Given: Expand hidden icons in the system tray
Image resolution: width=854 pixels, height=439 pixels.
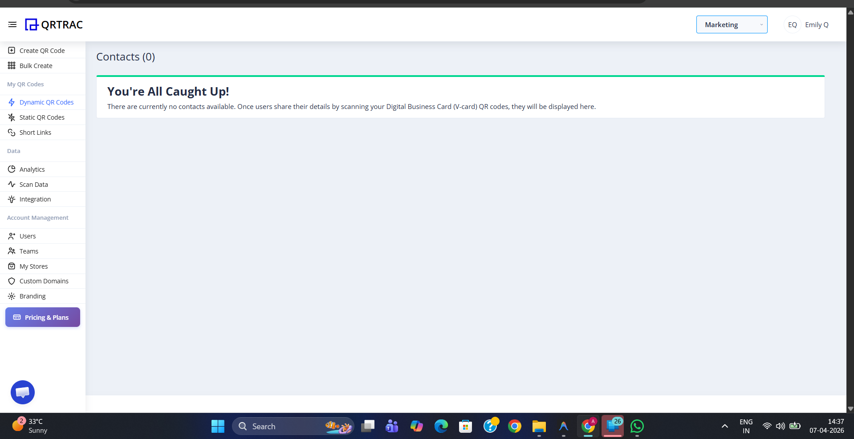Looking at the screenshot, I should (724, 426).
